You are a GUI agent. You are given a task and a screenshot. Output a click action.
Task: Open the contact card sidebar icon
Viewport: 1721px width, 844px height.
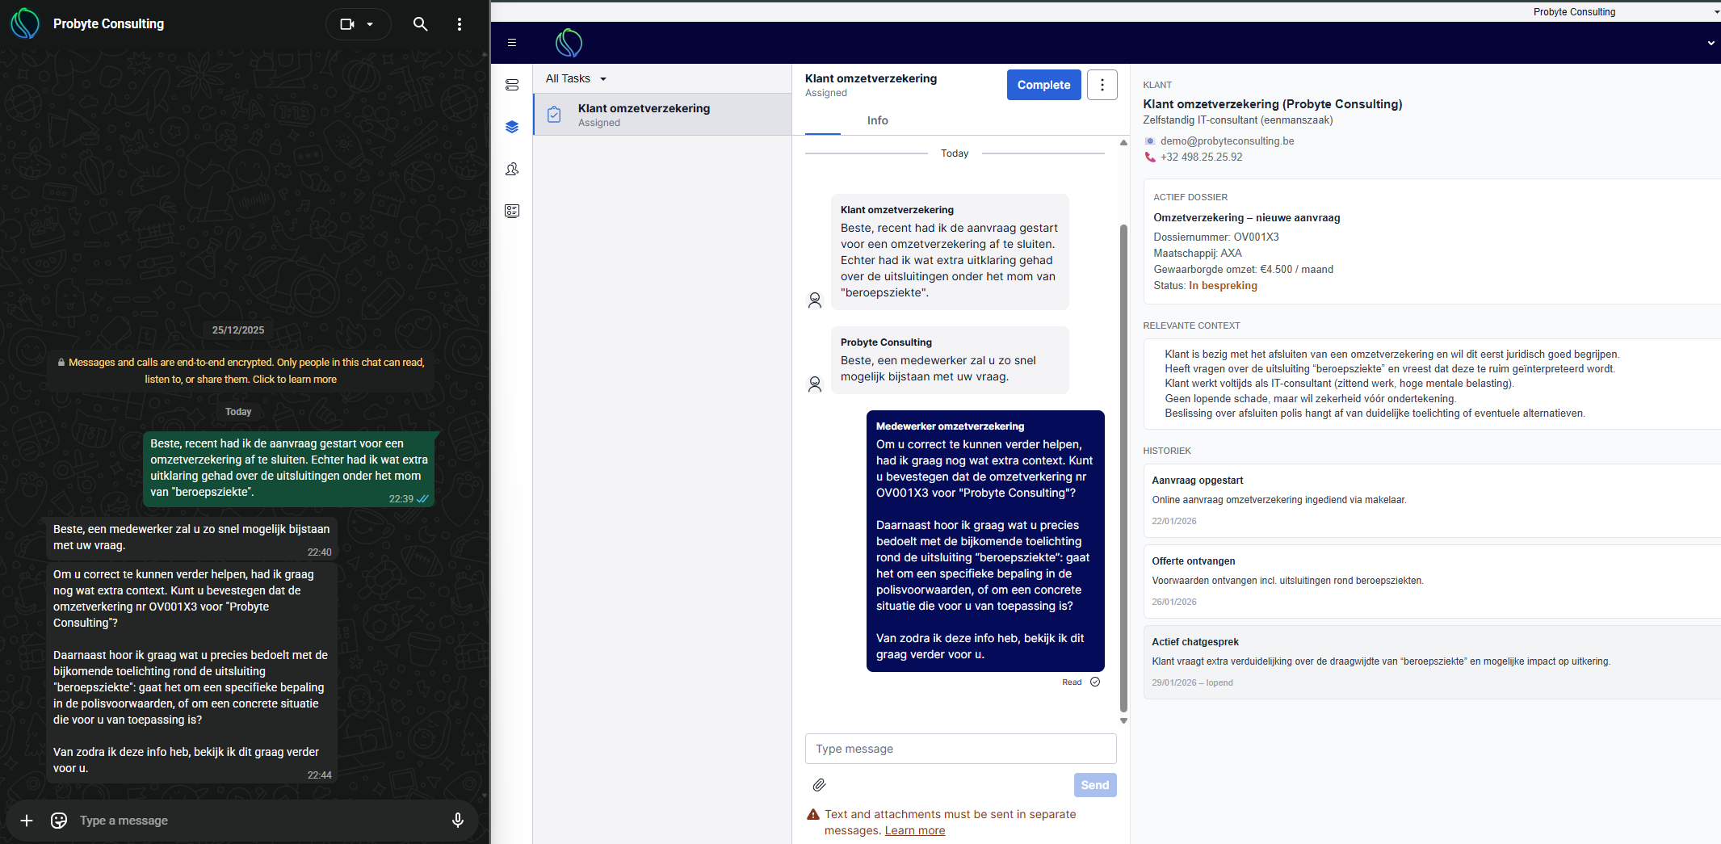tap(512, 211)
